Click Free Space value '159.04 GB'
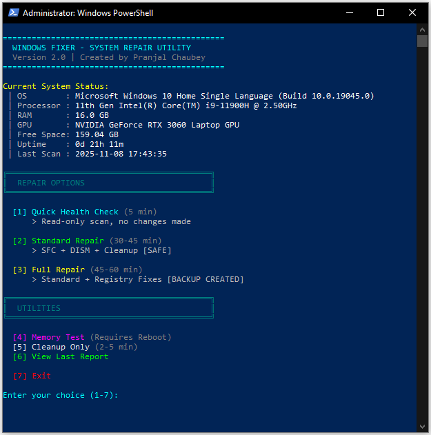The height and width of the screenshot is (435, 431). click(97, 134)
